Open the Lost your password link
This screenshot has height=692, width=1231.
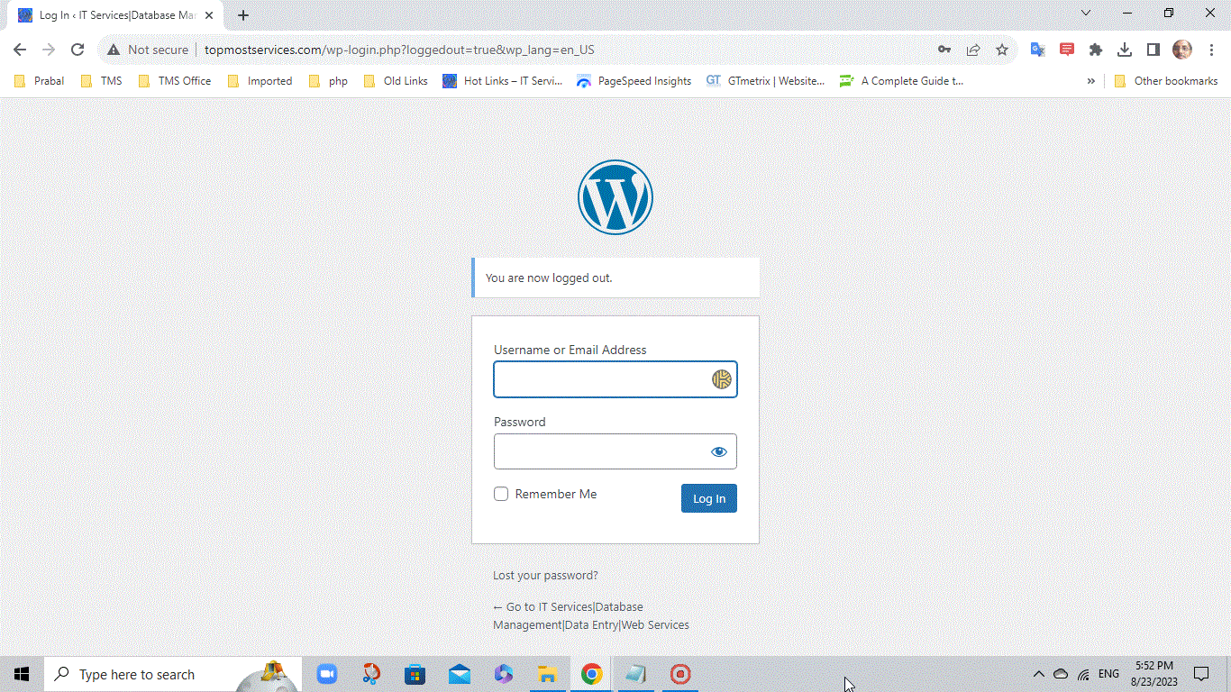tap(545, 575)
